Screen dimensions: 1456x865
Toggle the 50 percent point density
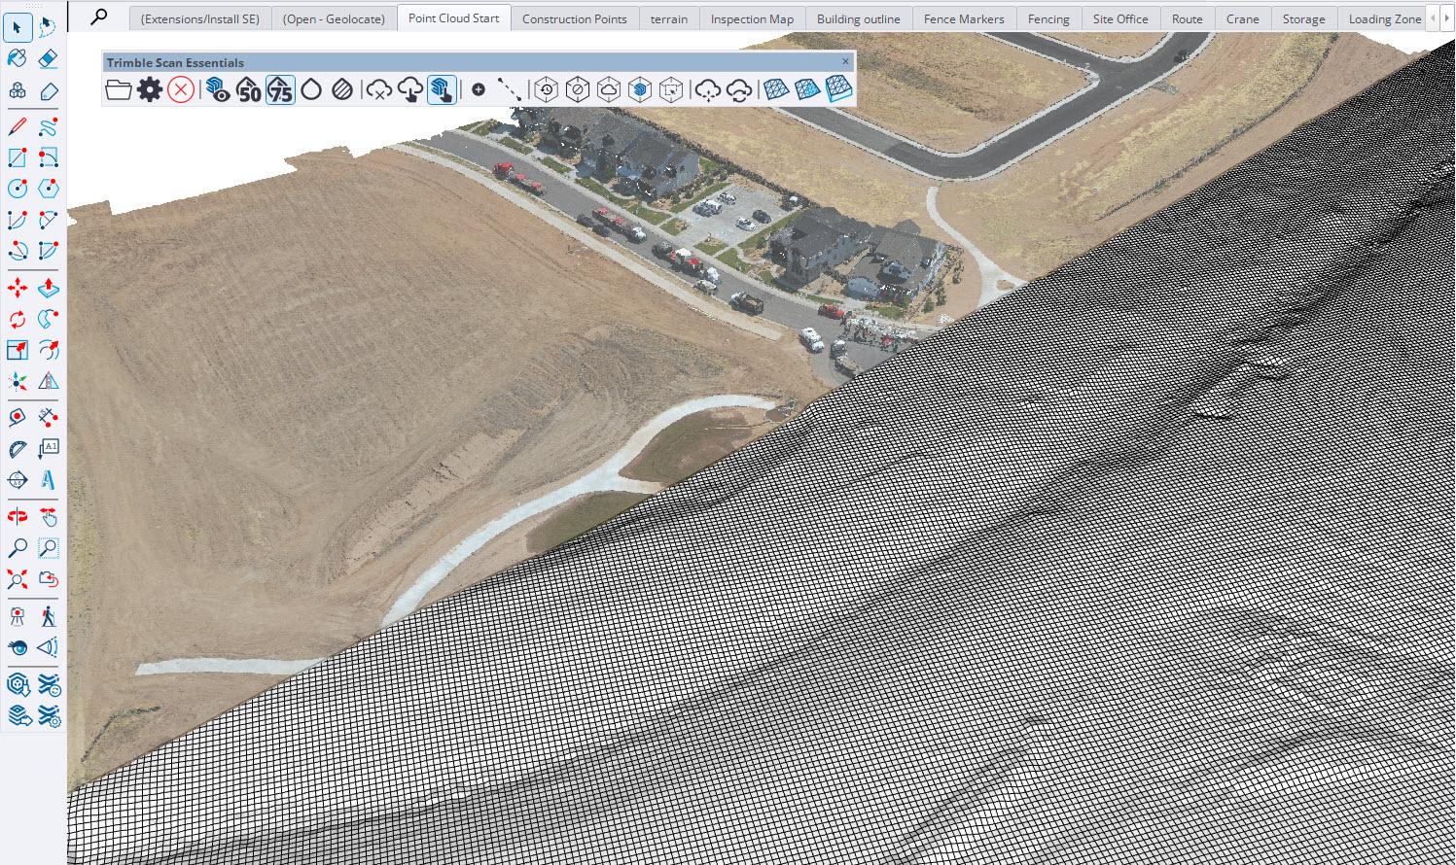pos(249,90)
